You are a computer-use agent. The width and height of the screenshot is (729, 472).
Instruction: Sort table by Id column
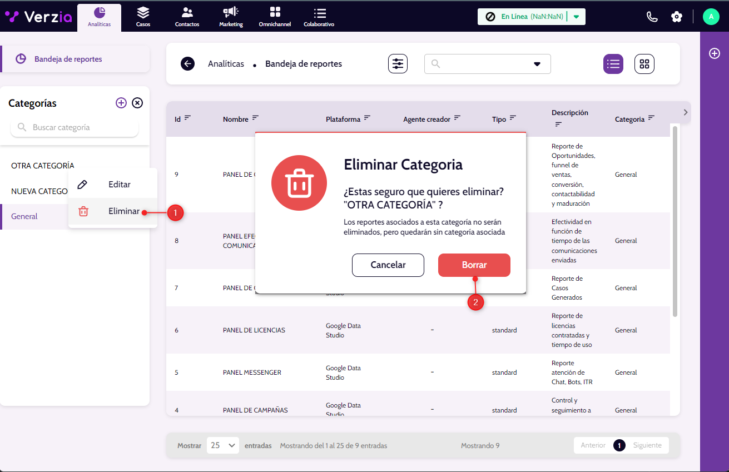pyautogui.click(x=187, y=118)
